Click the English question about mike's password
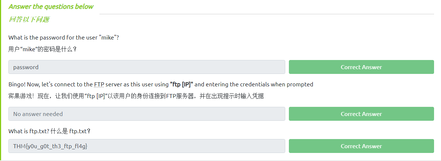The image size is (441, 161). tap(64, 38)
